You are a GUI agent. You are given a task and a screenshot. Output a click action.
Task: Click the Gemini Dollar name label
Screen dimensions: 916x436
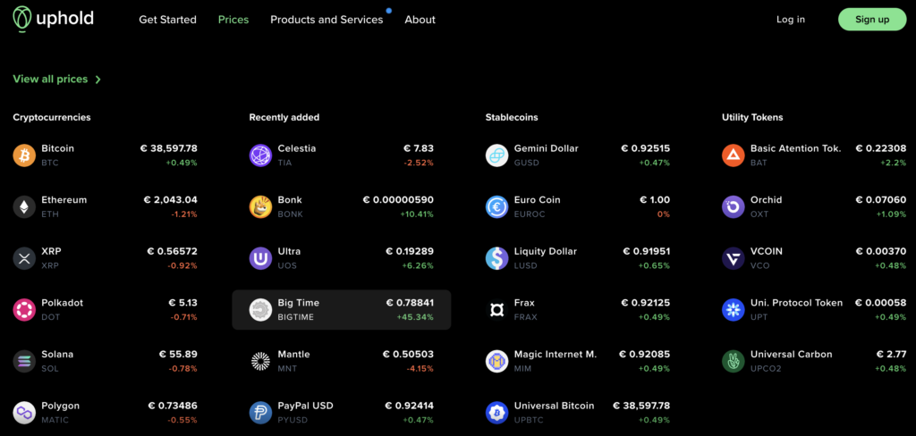pyautogui.click(x=547, y=148)
